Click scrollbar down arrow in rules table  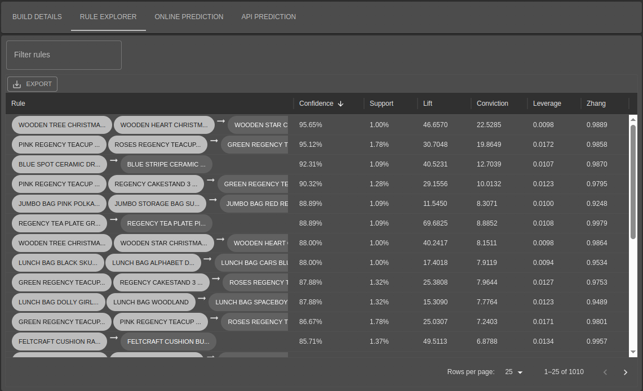633,352
